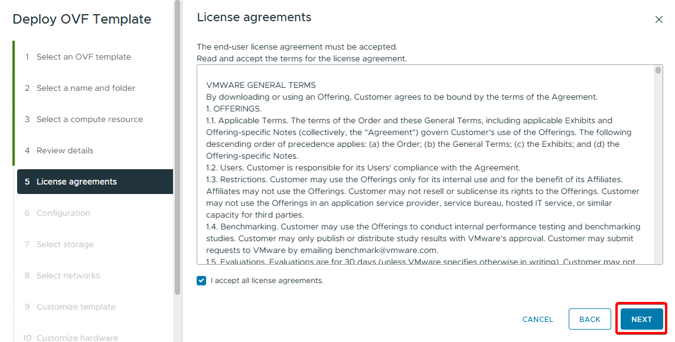This screenshot has height=342, width=675.
Task: Return to step 4 Review details
Action: click(x=65, y=150)
